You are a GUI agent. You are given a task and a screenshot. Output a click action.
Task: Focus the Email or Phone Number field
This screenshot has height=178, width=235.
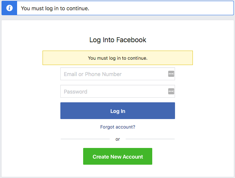pos(113,74)
